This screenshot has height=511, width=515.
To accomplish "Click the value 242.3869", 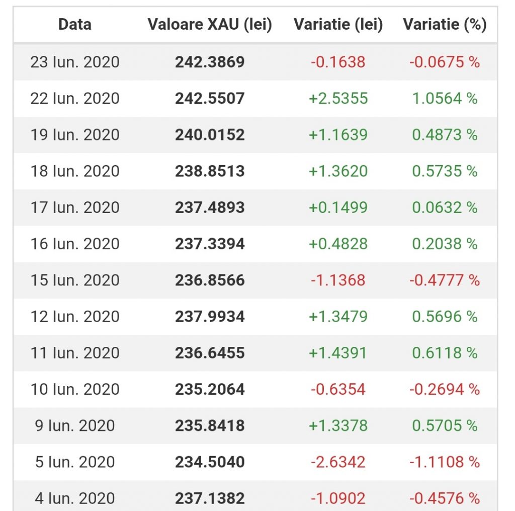I will pos(210,62).
